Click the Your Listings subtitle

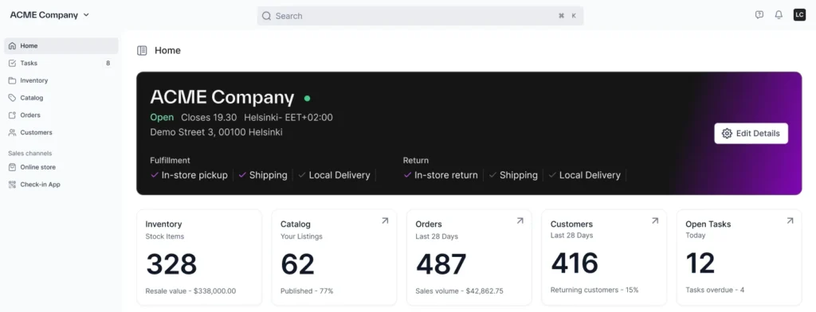coord(301,236)
